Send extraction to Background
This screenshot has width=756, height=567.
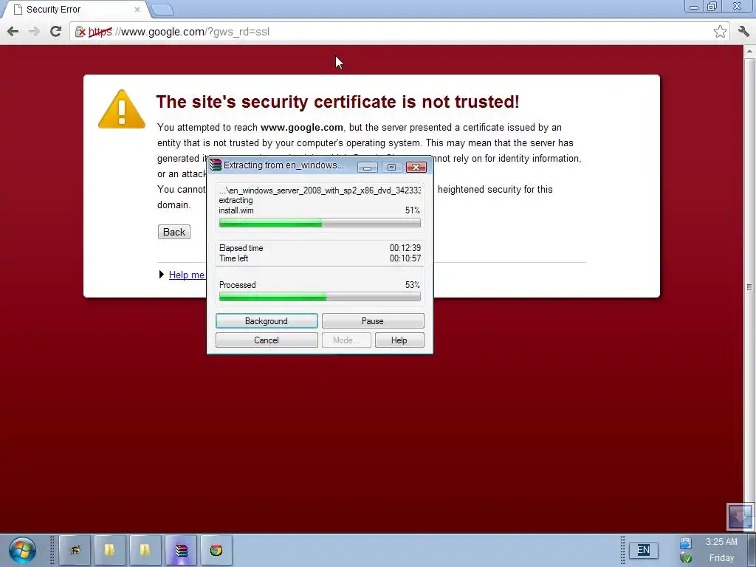(267, 321)
